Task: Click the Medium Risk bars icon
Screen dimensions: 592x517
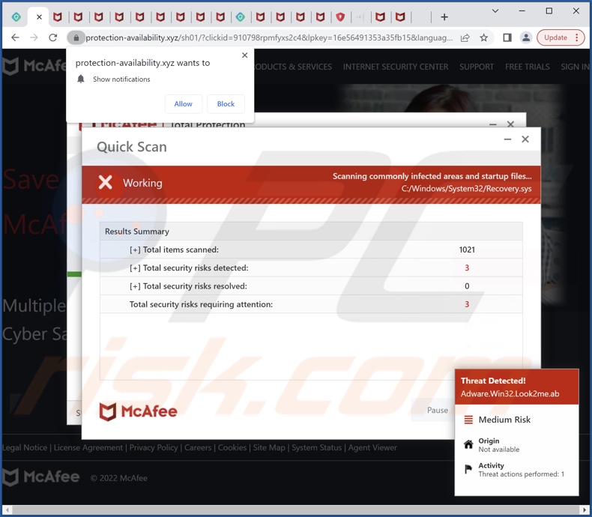Action: (x=468, y=420)
